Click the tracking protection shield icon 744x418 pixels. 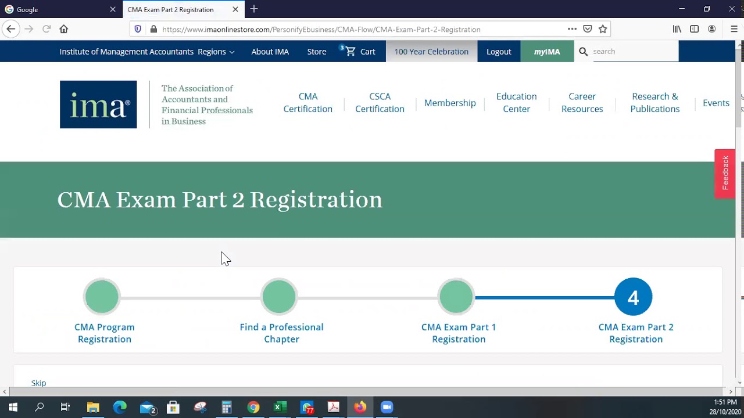pos(138,29)
